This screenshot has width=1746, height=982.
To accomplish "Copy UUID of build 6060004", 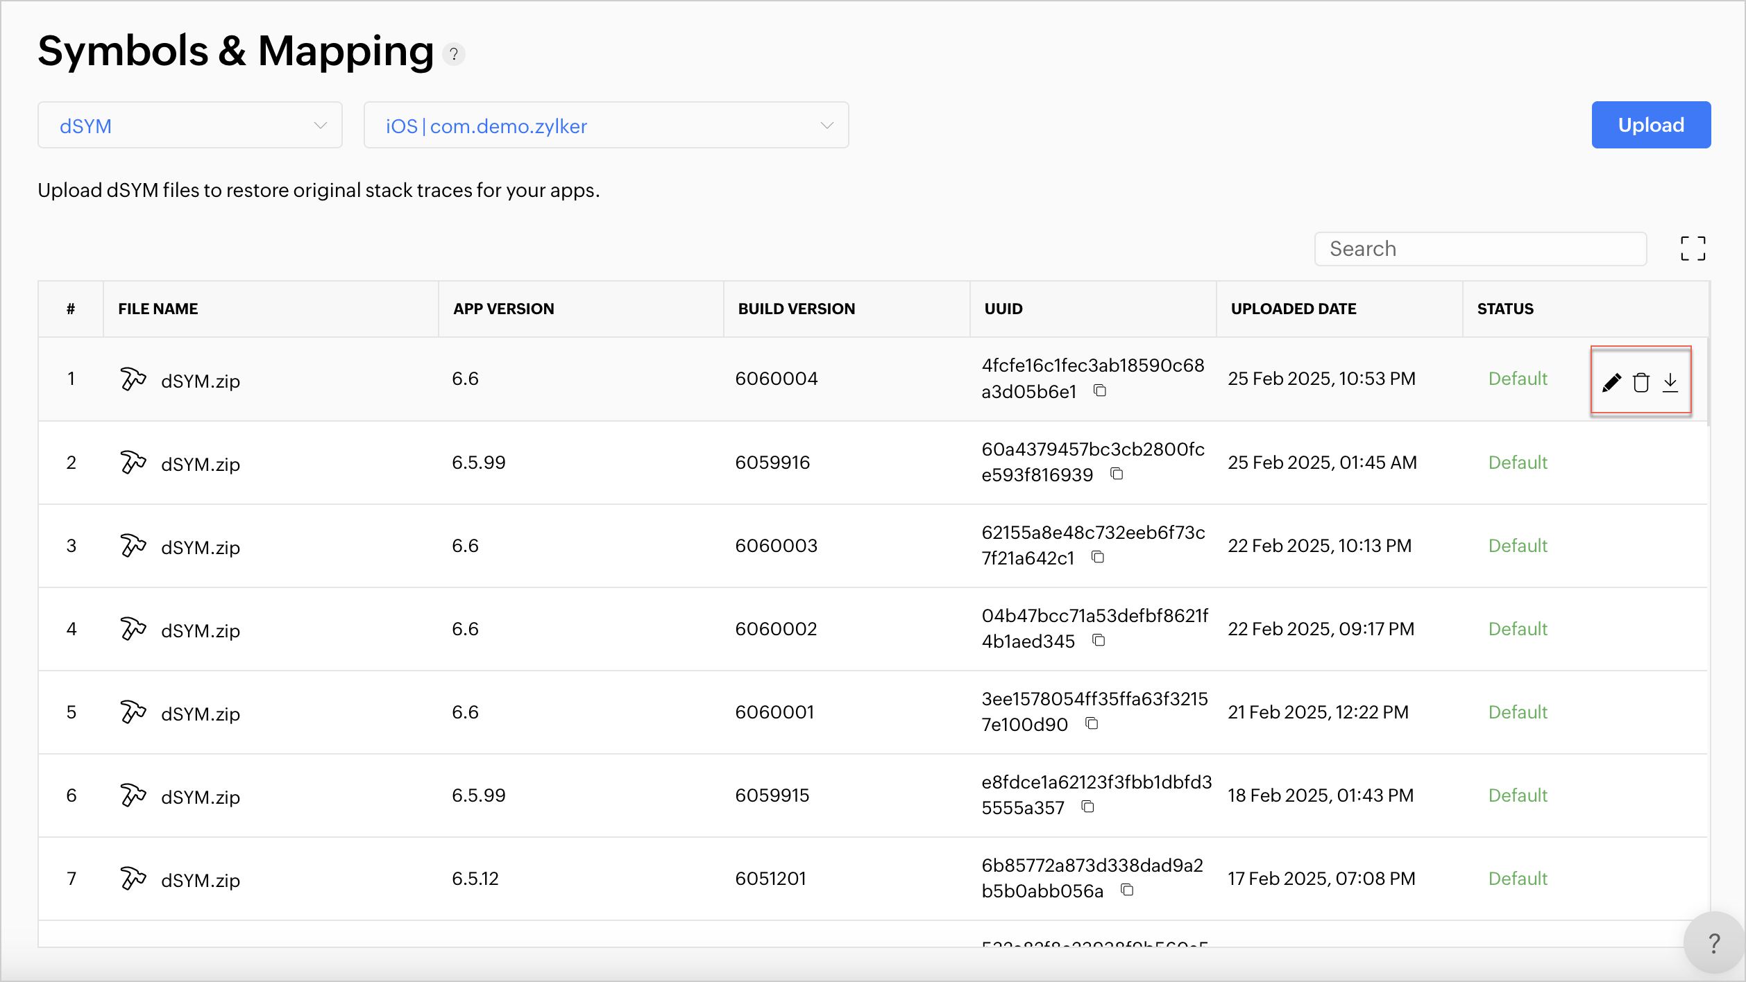I will point(1100,390).
